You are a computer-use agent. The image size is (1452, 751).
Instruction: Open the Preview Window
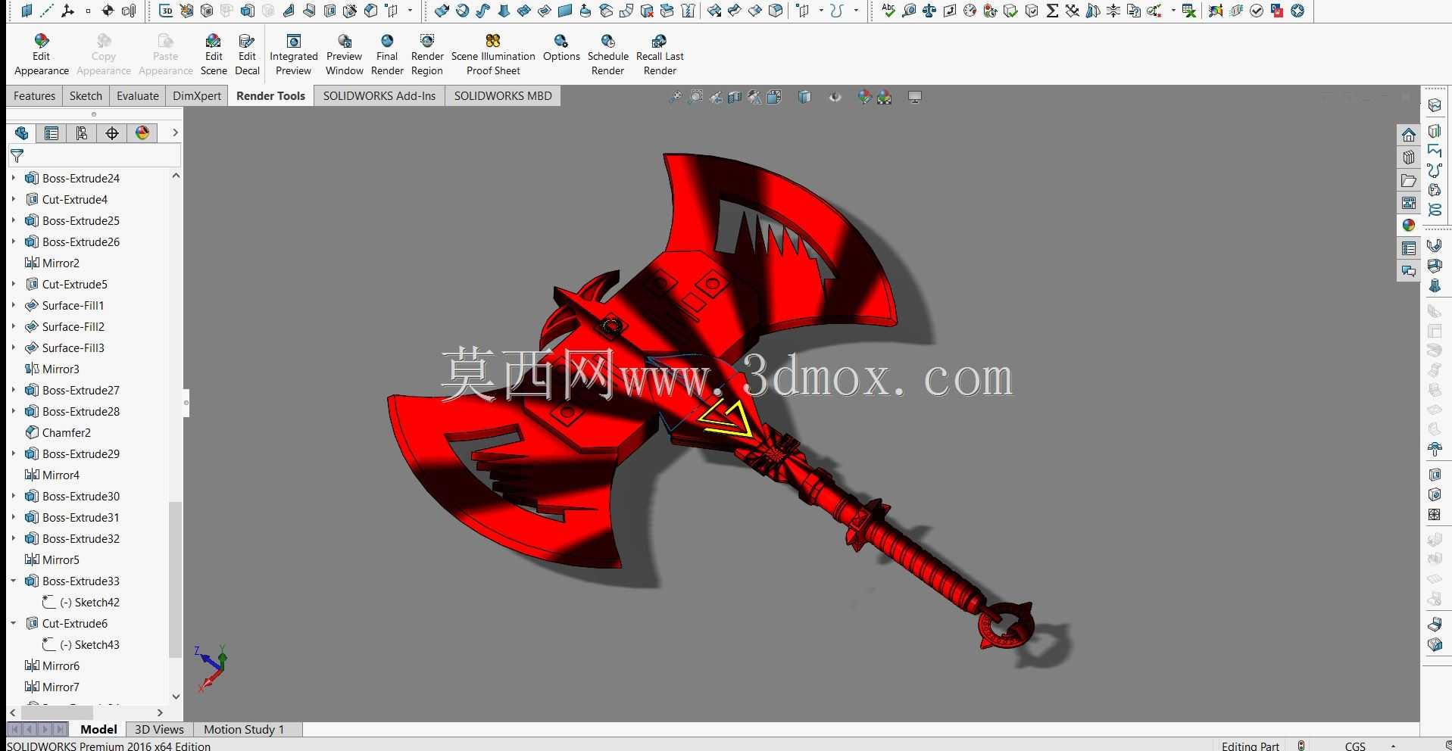click(345, 55)
